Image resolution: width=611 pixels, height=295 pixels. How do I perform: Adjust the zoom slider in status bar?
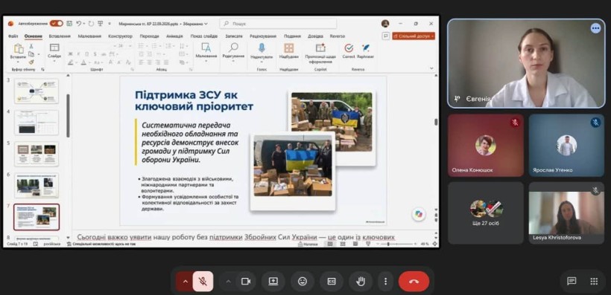(396, 244)
